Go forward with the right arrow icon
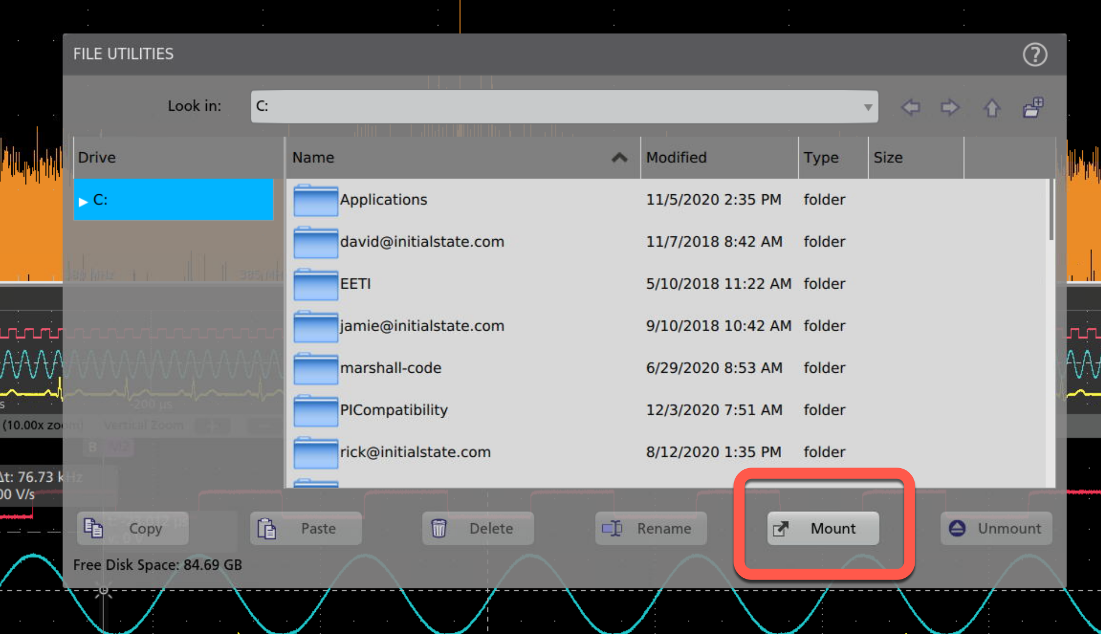 pos(949,107)
